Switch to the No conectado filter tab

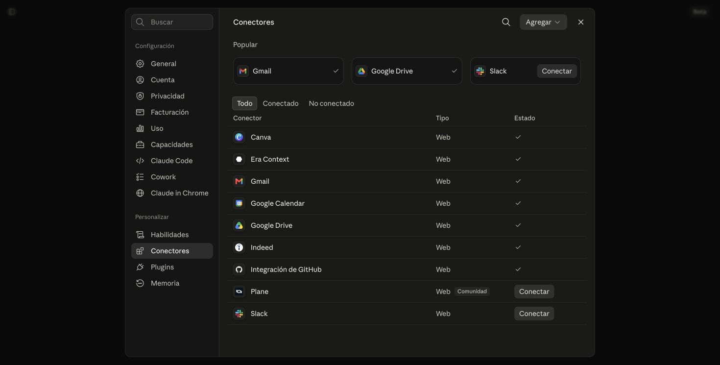(332, 103)
